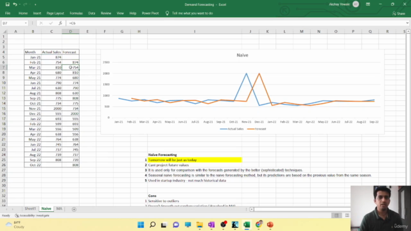The height and width of the screenshot is (231, 411).
Task: Click the Normal view icon in status bar
Action: tap(337, 216)
